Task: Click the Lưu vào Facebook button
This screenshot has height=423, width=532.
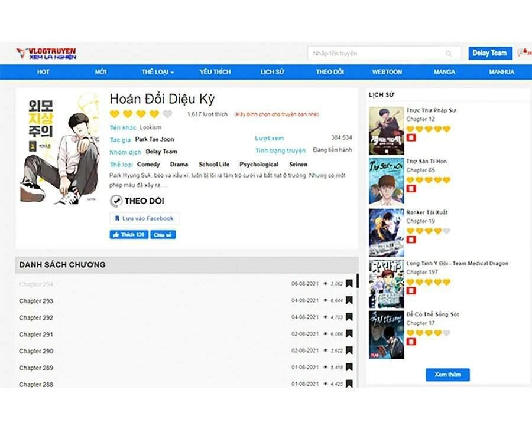Action: (x=144, y=218)
